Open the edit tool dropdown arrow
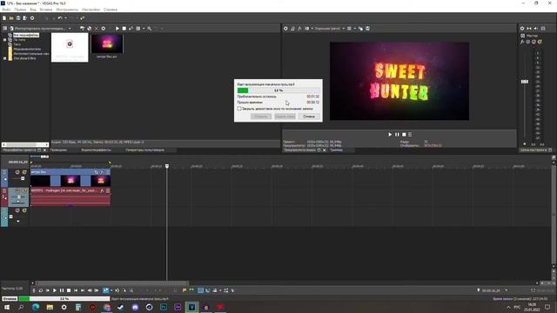557x313 pixels. (111, 290)
